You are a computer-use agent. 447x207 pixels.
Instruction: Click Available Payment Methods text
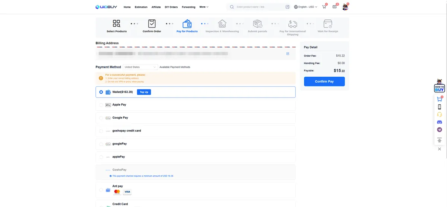(x=175, y=67)
